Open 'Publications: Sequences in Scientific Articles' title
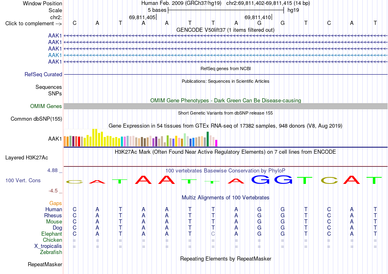This screenshot has height=274, width=388. tap(225, 81)
